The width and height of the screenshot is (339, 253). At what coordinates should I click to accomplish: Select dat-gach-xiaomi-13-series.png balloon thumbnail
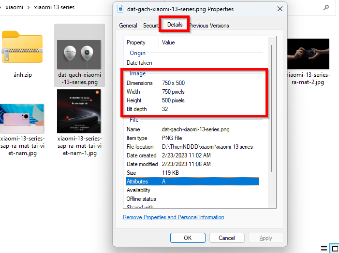(x=79, y=55)
